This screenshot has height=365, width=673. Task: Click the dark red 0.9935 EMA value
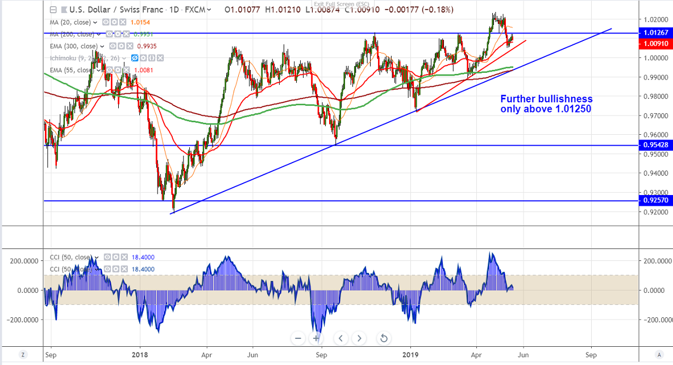click(147, 46)
